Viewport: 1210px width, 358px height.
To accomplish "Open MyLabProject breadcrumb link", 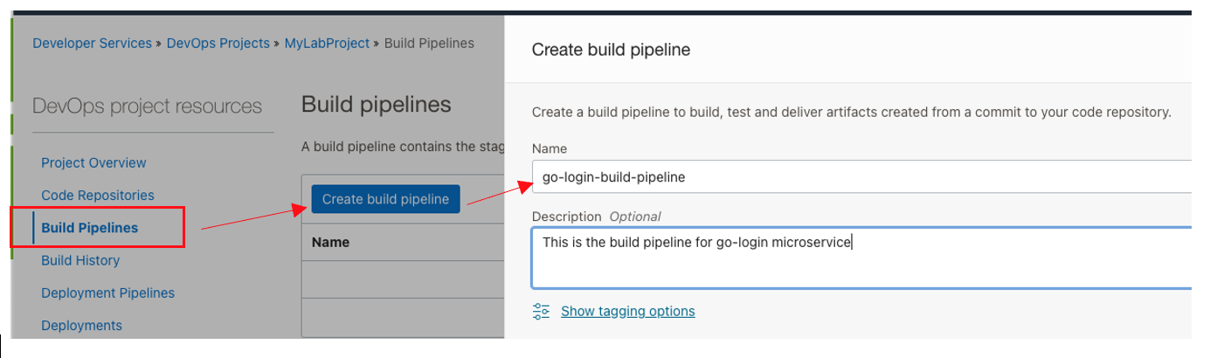I will (x=327, y=43).
